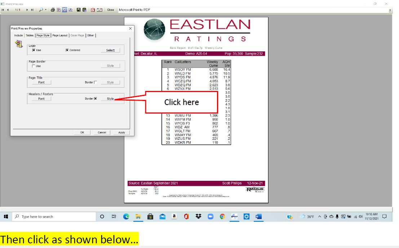The width and height of the screenshot is (399, 248).
Task: Select the landscape orientation icon
Action: coord(71,10)
